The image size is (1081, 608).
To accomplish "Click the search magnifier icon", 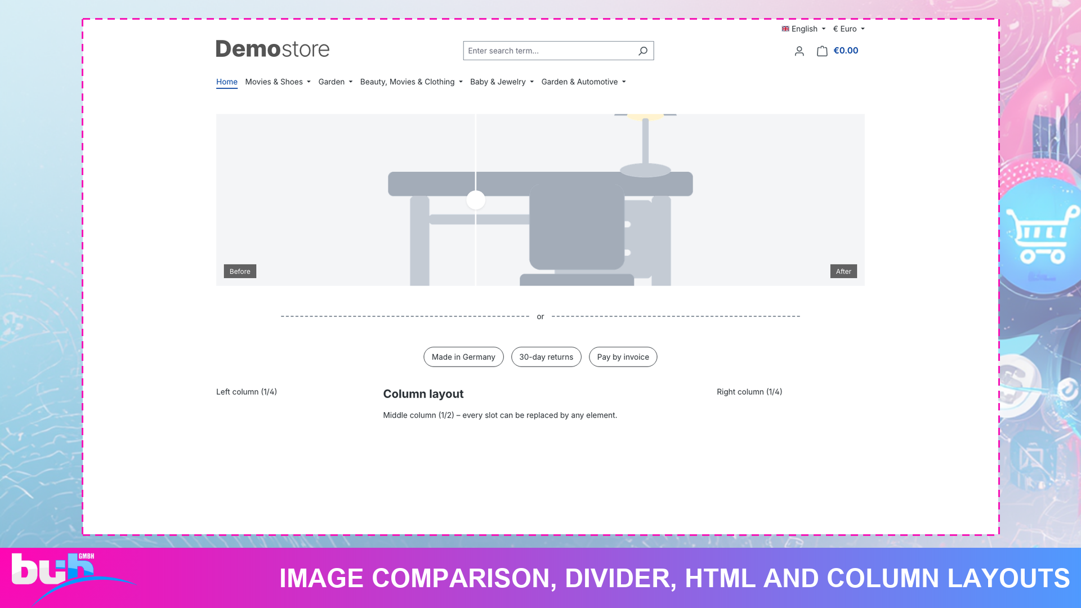I will tap(642, 51).
